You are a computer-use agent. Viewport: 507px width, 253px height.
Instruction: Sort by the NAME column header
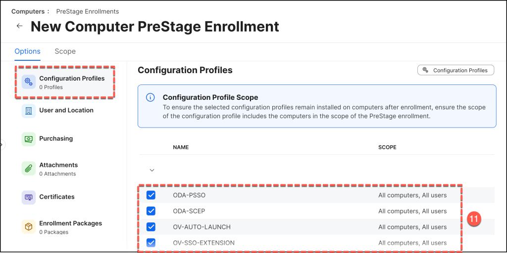[x=181, y=147]
